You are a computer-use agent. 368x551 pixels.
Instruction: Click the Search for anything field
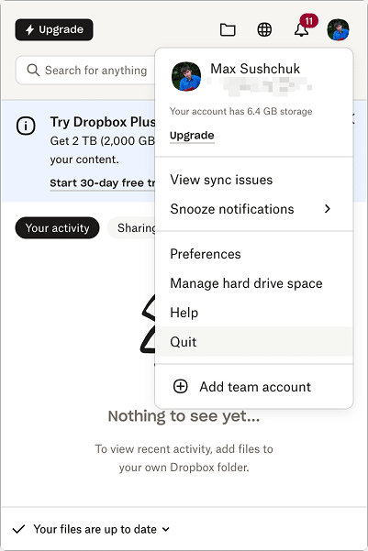point(85,71)
